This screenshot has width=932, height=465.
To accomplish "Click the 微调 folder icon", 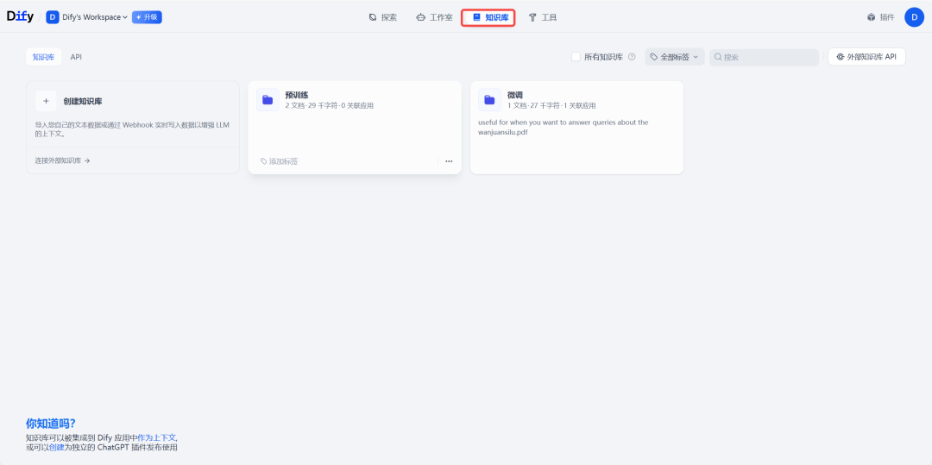I will point(489,100).
